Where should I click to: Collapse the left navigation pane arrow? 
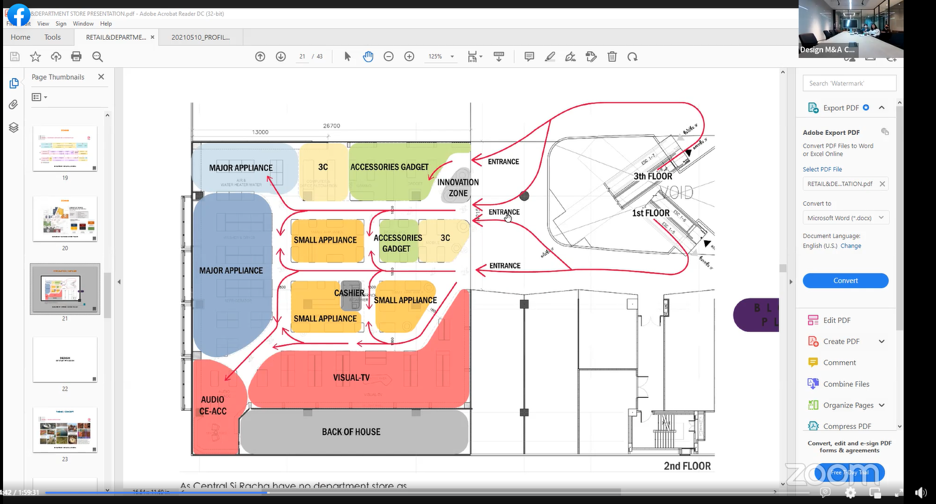click(119, 282)
